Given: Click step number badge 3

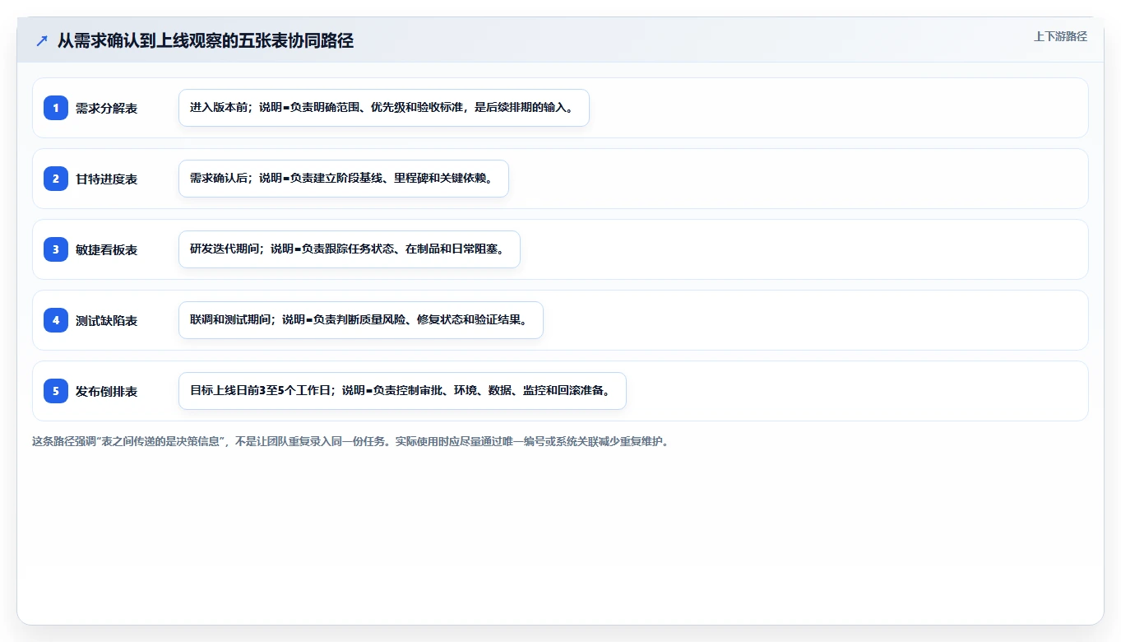Looking at the screenshot, I should click(x=56, y=249).
